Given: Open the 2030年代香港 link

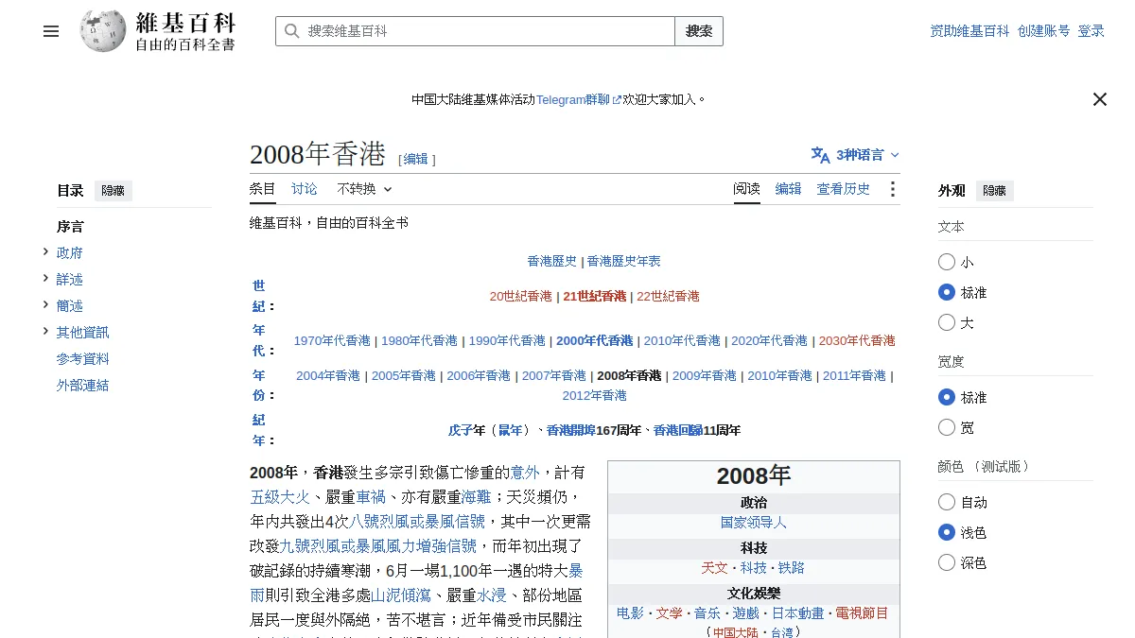Looking at the screenshot, I should coord(857,341).
